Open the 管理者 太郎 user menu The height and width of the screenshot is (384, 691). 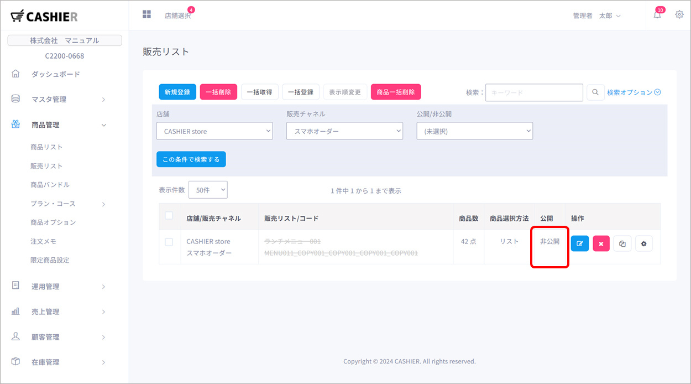597,15
